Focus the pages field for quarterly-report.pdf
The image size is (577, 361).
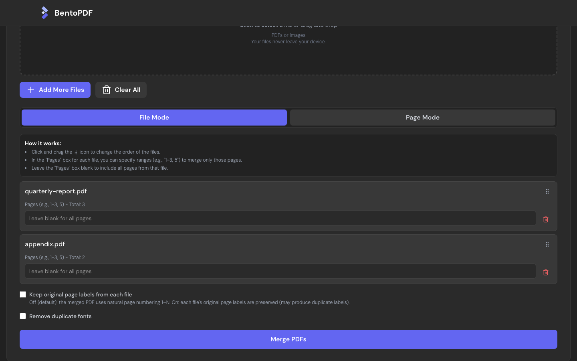pyautogui.click(x=280, y=218)
